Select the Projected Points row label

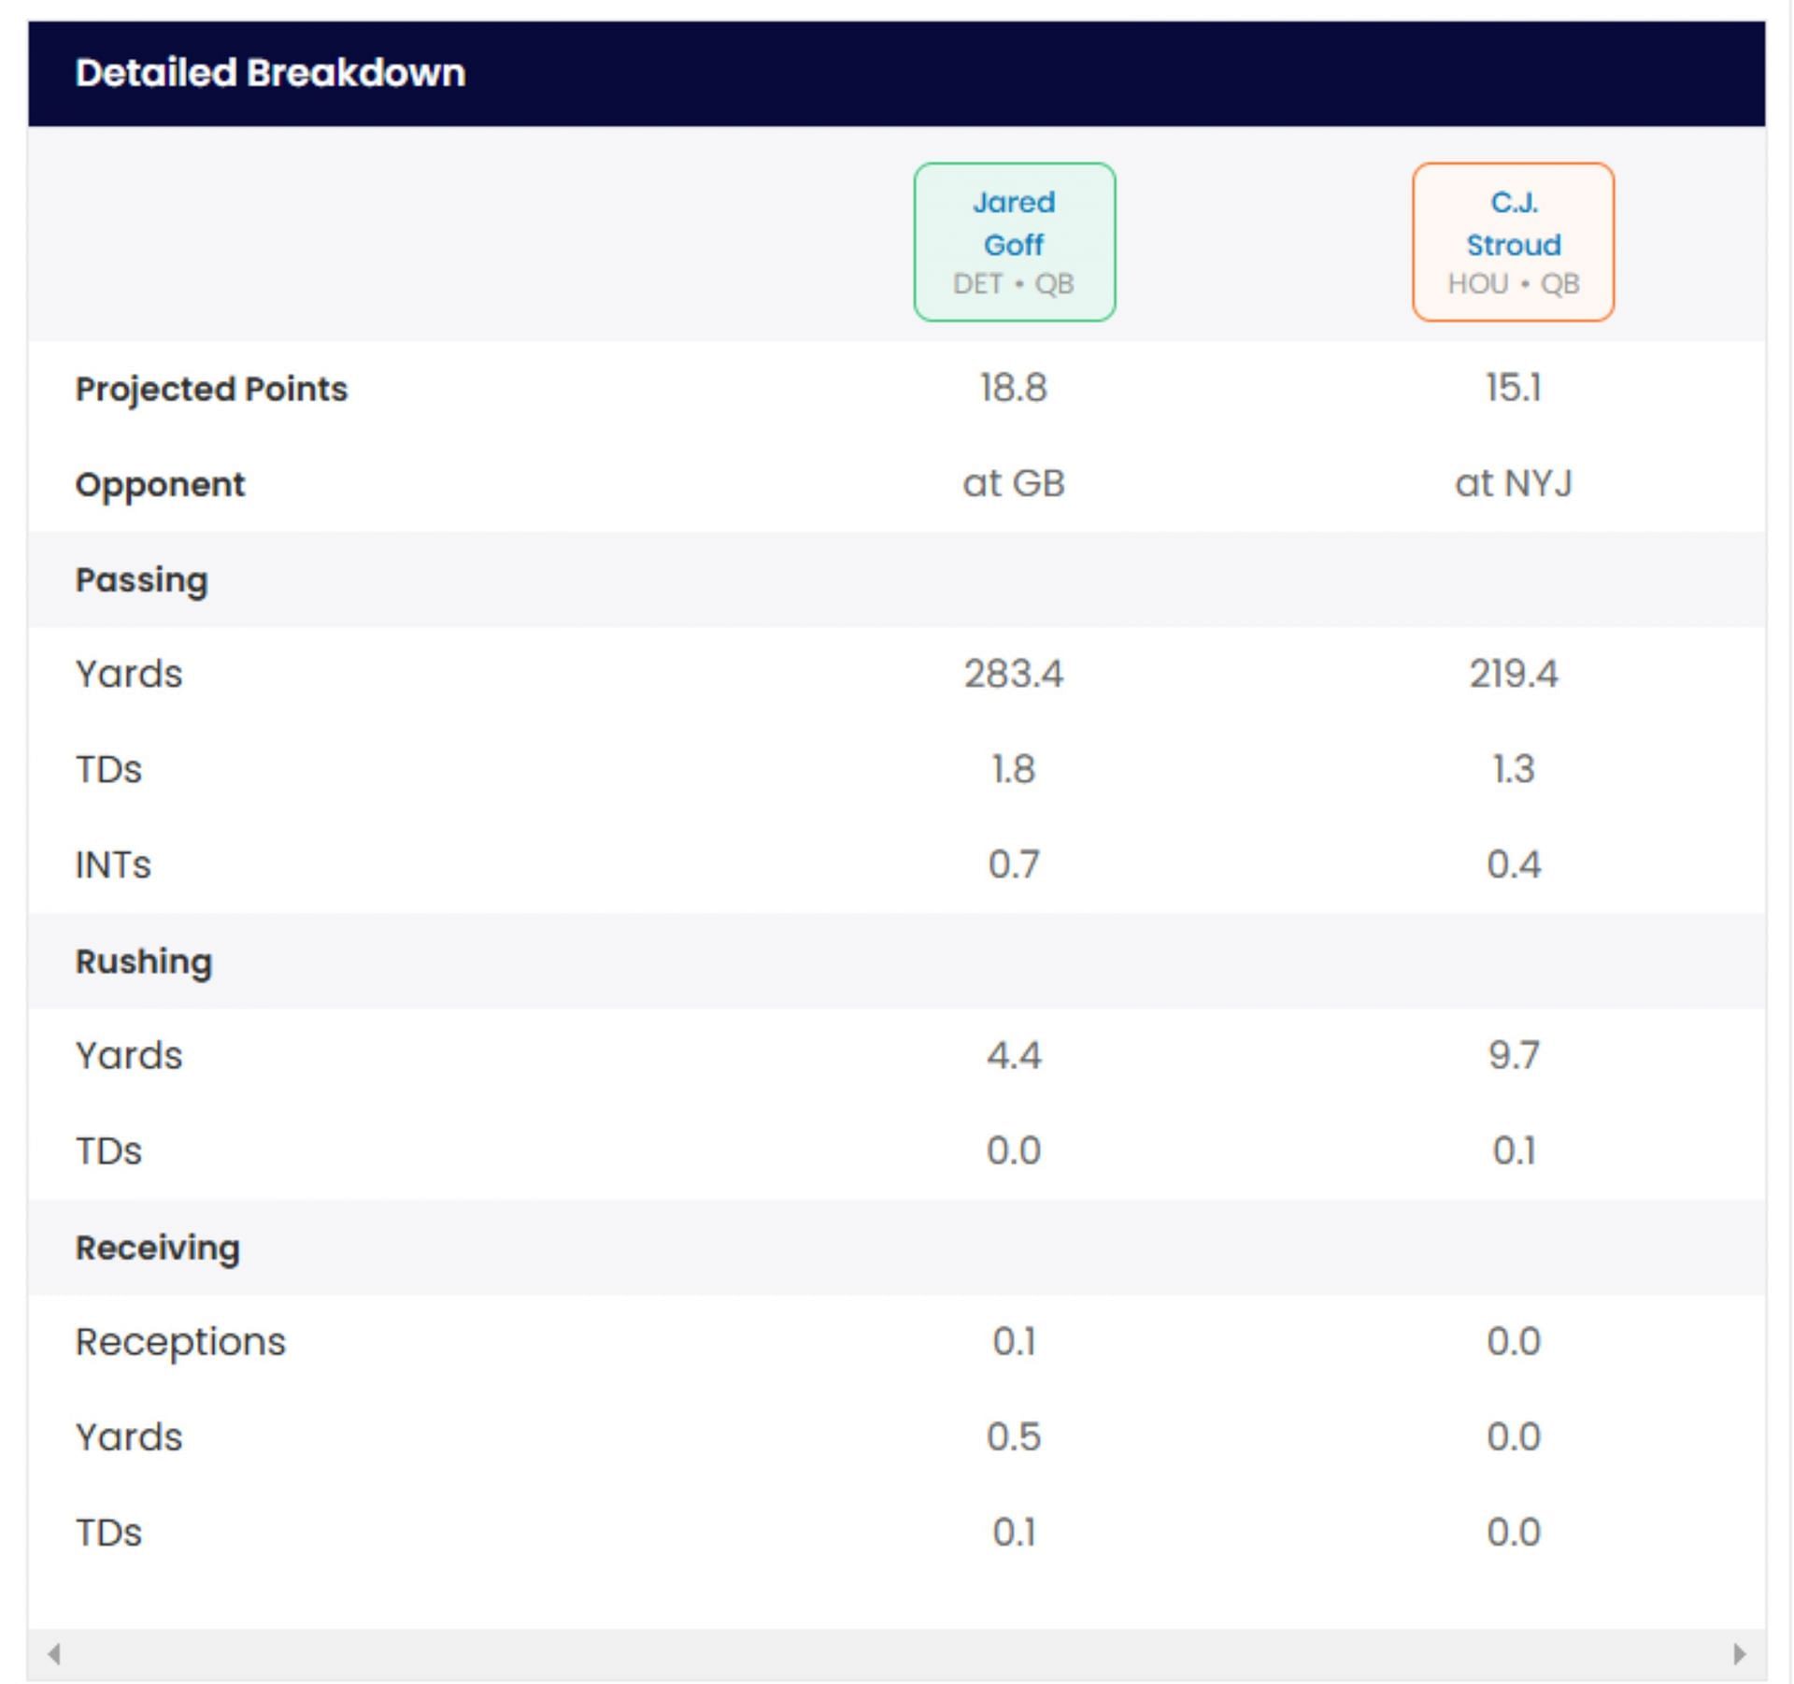coord(211,389)
